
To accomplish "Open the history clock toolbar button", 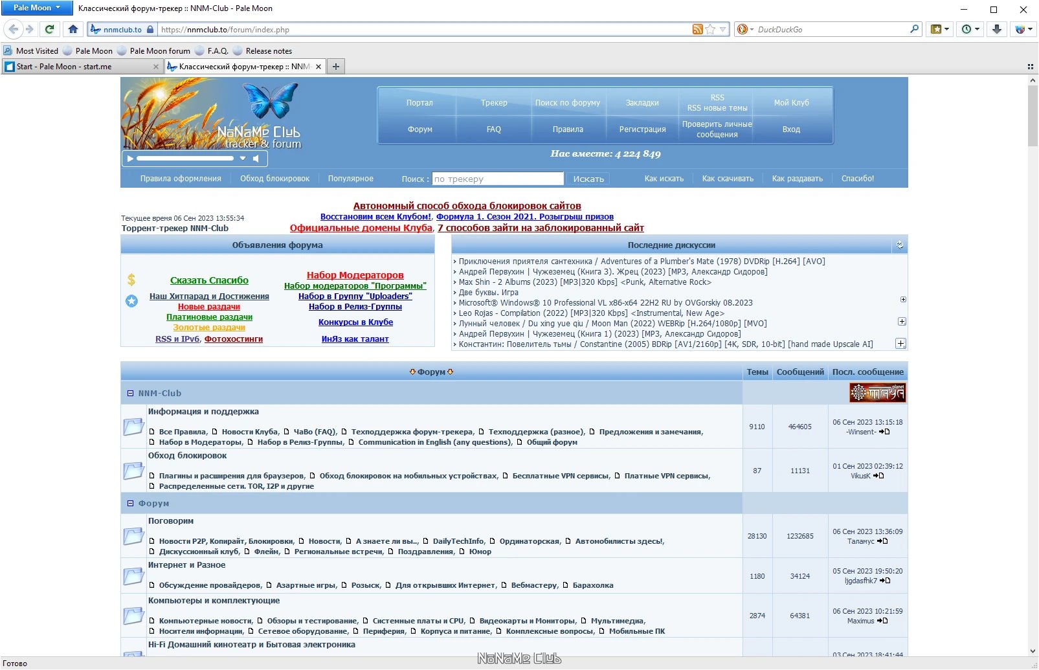I will [970, 29].
